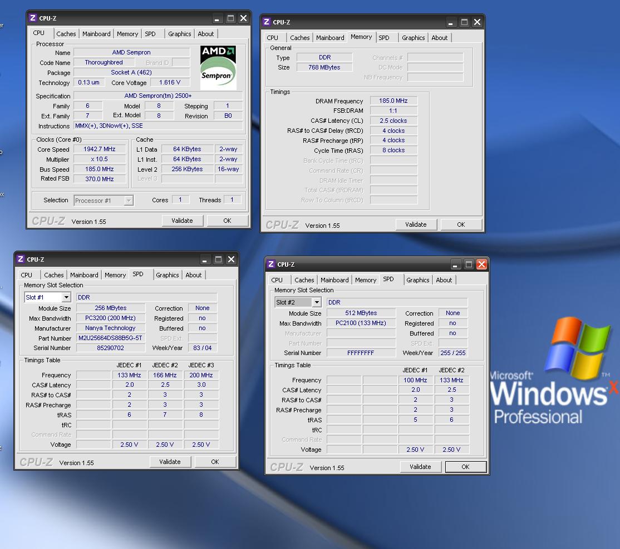Open Mainboard tab in the Slot #1 window

[84, 275]
